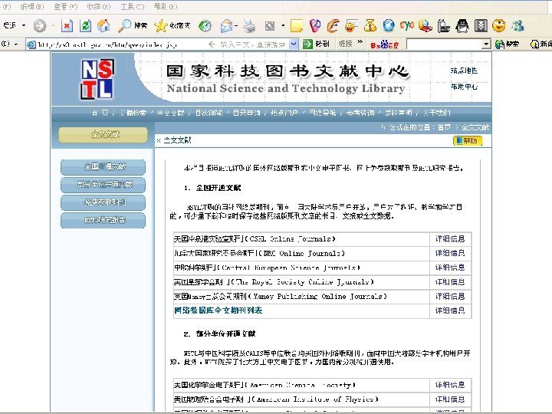
Task: Select 首页 in the site navigation bar
Action: (x=100, y=113)
